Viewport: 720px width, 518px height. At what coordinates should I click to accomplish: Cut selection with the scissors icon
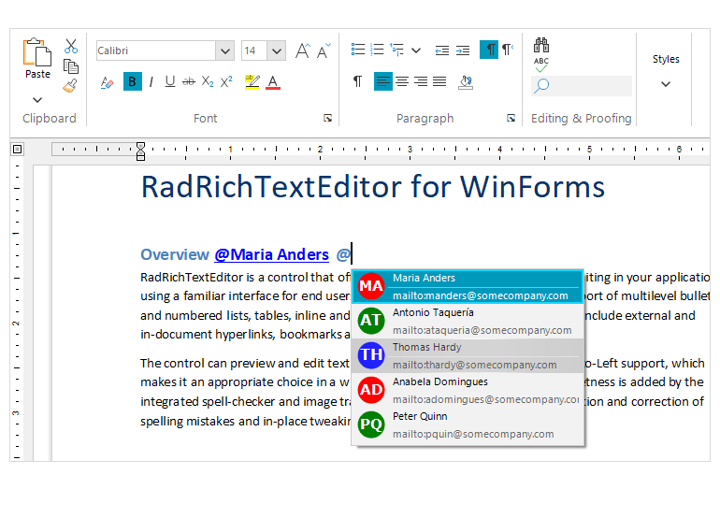click(x=71, y=46)
